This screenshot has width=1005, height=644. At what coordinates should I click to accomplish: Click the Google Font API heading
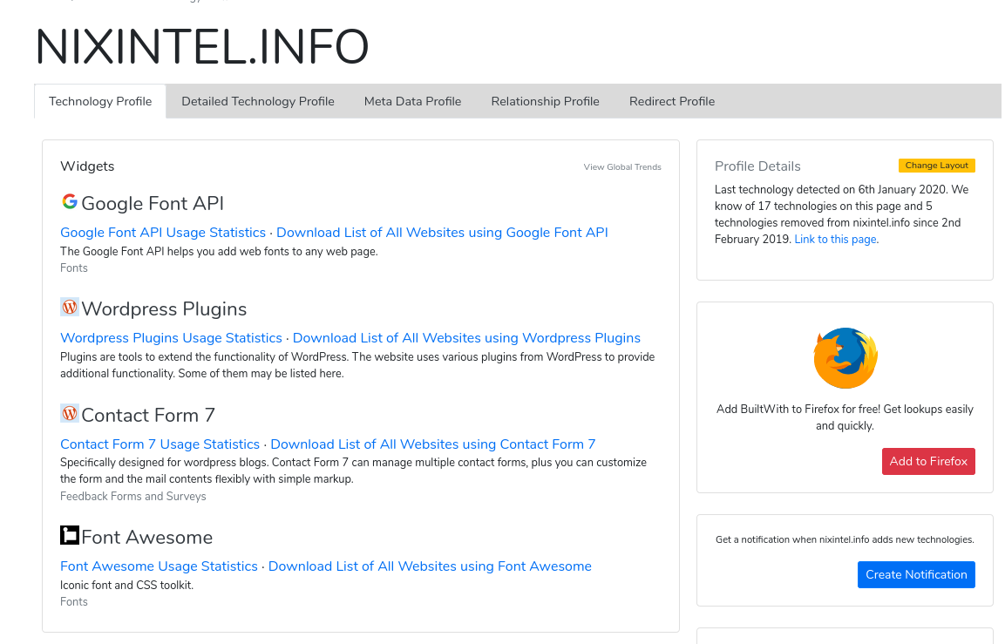point(153,203)
